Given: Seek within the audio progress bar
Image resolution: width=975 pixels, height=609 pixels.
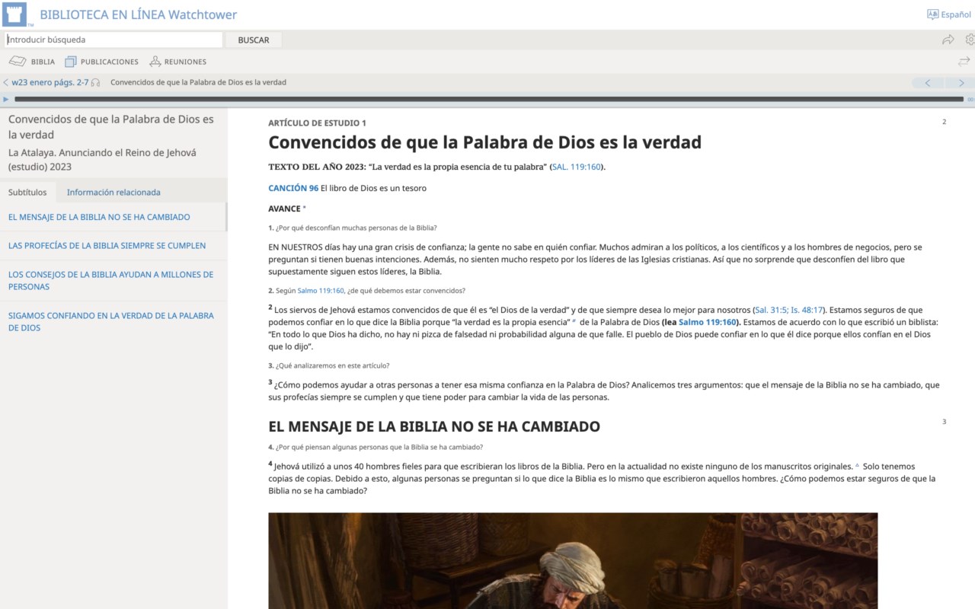Looking at the screenshot, I should (x=489, y=99).
